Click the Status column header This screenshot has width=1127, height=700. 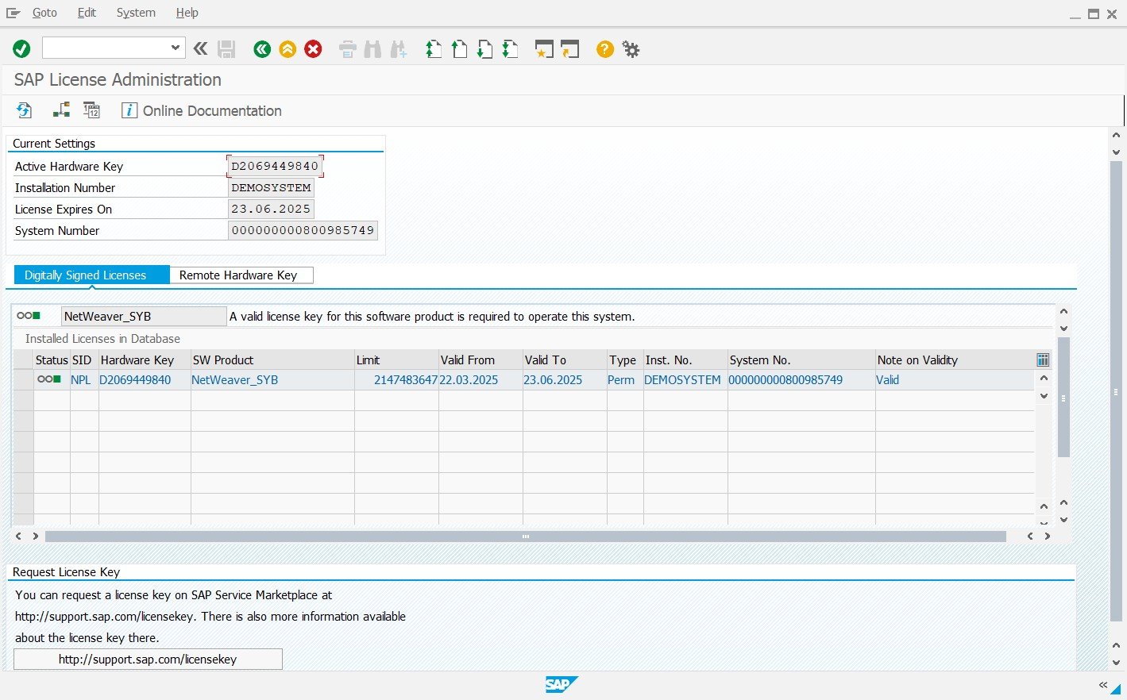coord(52,360)
